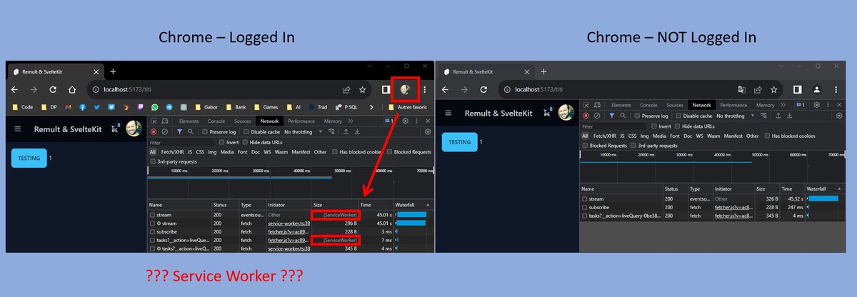Open a new tab in the left Chrome window
The width and height of the screenshot is (857, 297).
[113, 71]
